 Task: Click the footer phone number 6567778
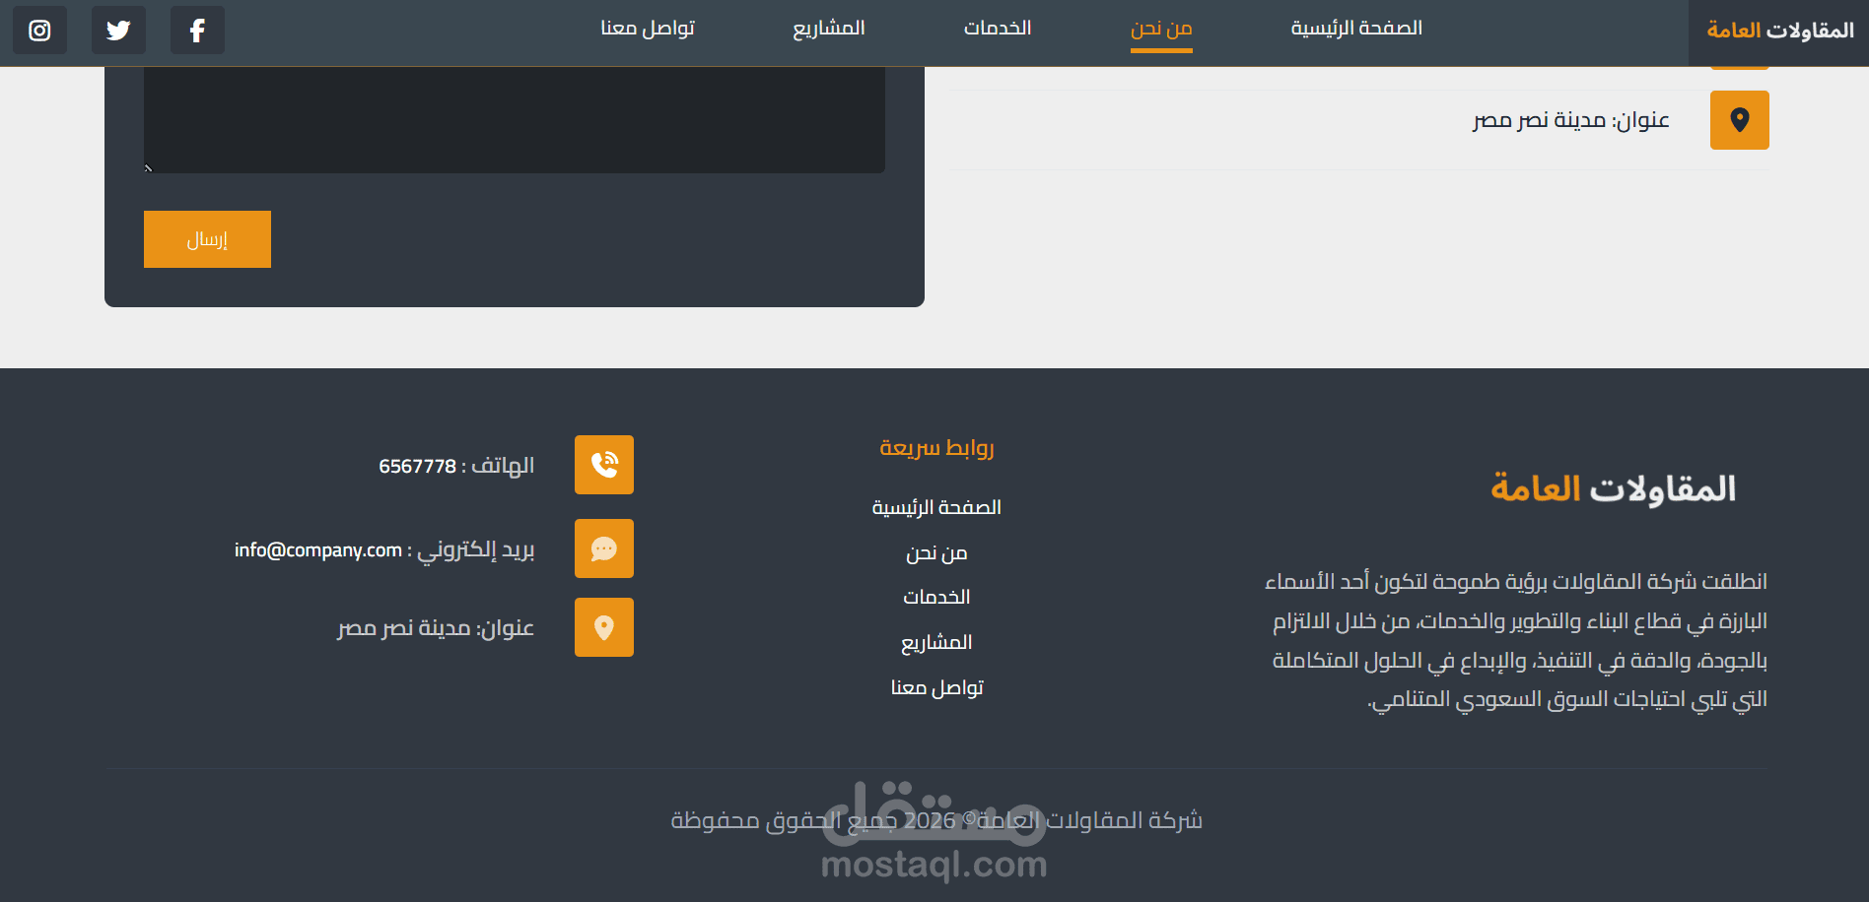coord(418,466)
